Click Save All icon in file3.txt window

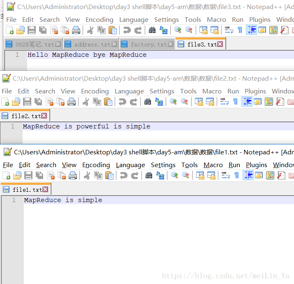pos(43,30)
